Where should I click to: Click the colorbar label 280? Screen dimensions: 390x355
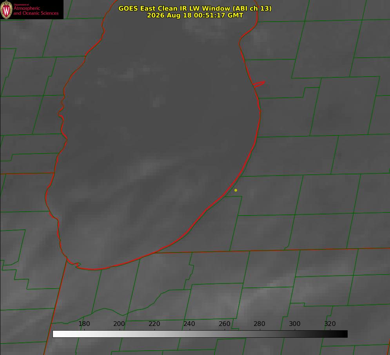pos(259,324)
